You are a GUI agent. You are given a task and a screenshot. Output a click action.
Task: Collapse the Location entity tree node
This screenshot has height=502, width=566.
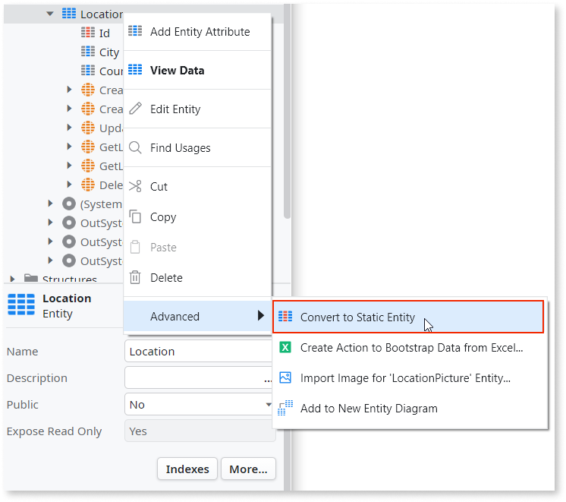coord(50,14)
